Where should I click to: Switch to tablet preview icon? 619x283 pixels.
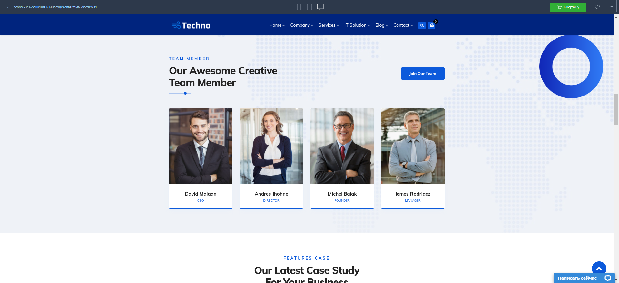[309, 7]
